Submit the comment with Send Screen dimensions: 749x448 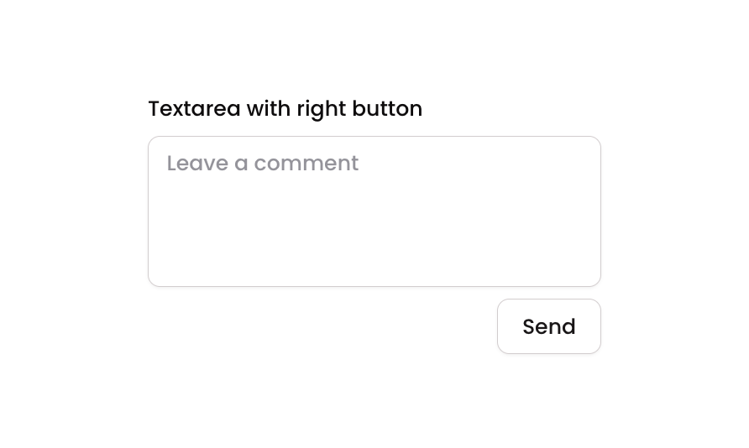pos(548,326)
